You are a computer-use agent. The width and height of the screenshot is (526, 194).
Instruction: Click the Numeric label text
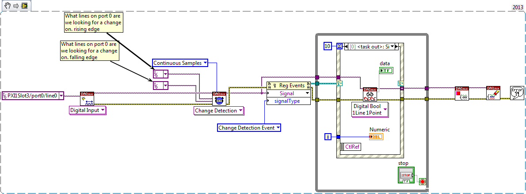[380, 130]
